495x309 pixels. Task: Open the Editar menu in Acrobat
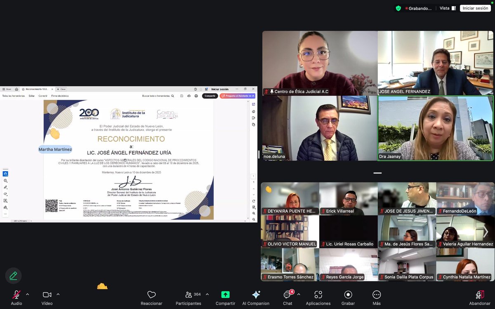click(32, 96)
